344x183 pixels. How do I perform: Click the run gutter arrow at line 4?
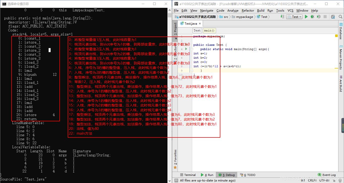click(186, 49)
